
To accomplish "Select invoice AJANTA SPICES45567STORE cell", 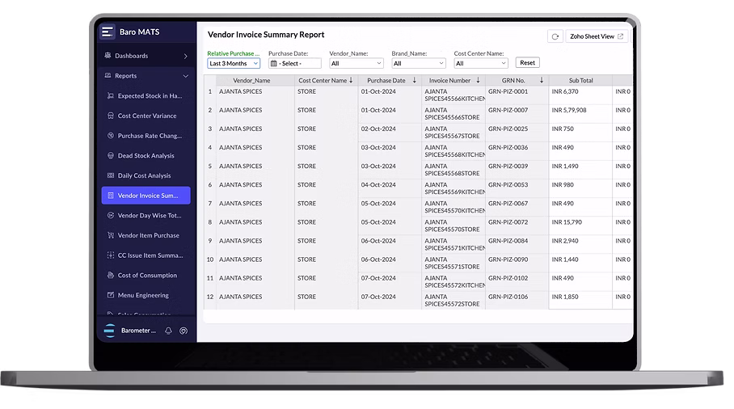I will (453, 133).
